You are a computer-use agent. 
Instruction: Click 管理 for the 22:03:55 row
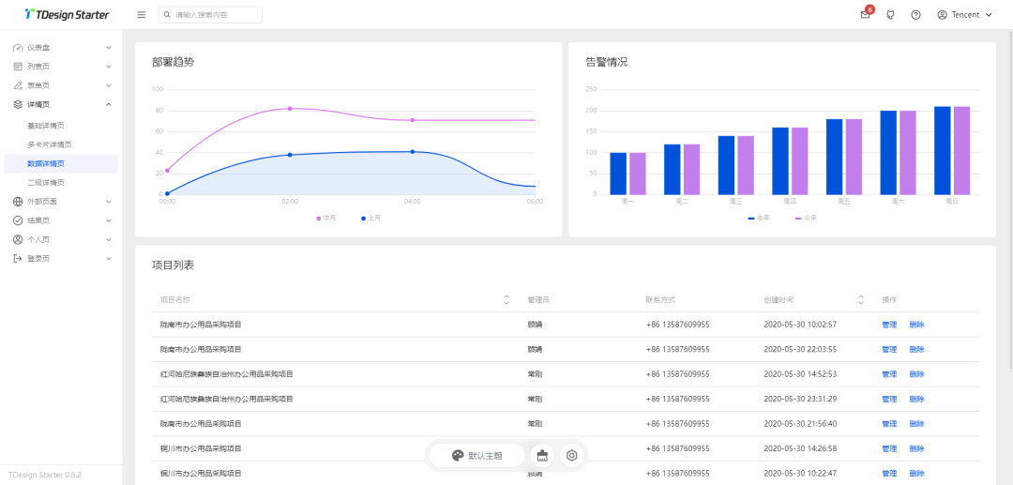click(x=889, y=349)
